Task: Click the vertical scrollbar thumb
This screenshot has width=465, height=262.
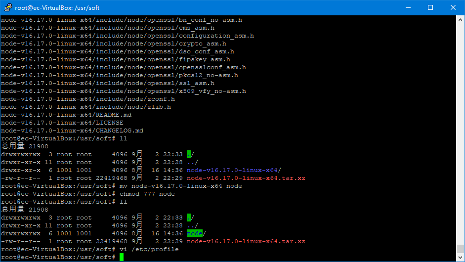Action: pyautogui.click(x=460, y=249)
